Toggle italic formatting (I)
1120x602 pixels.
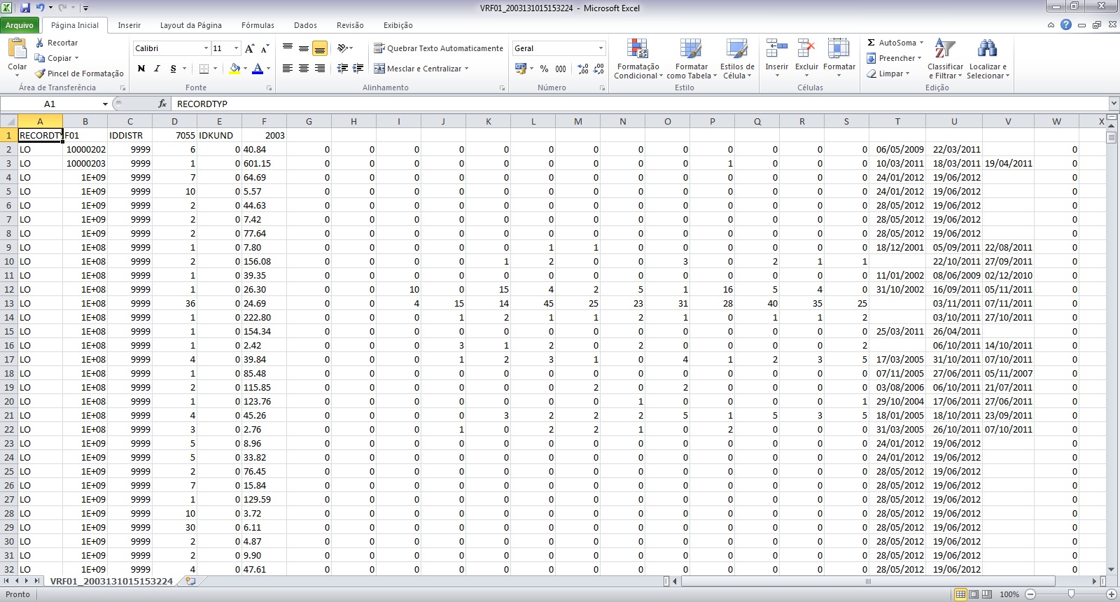click(x=157, y=69)
